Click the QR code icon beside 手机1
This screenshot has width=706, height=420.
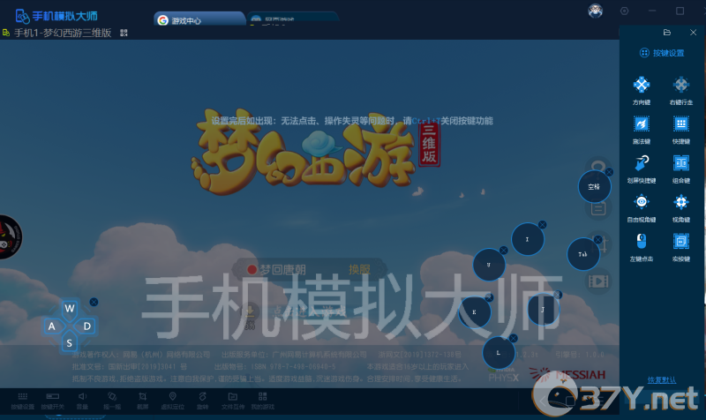pyautogui.click(x=124, y=33)
